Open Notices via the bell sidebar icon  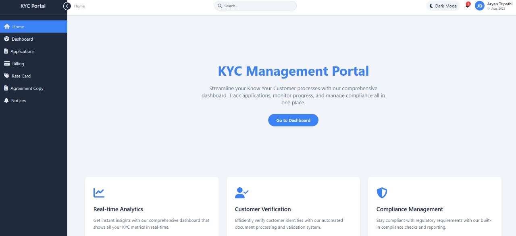coord(6,100)
